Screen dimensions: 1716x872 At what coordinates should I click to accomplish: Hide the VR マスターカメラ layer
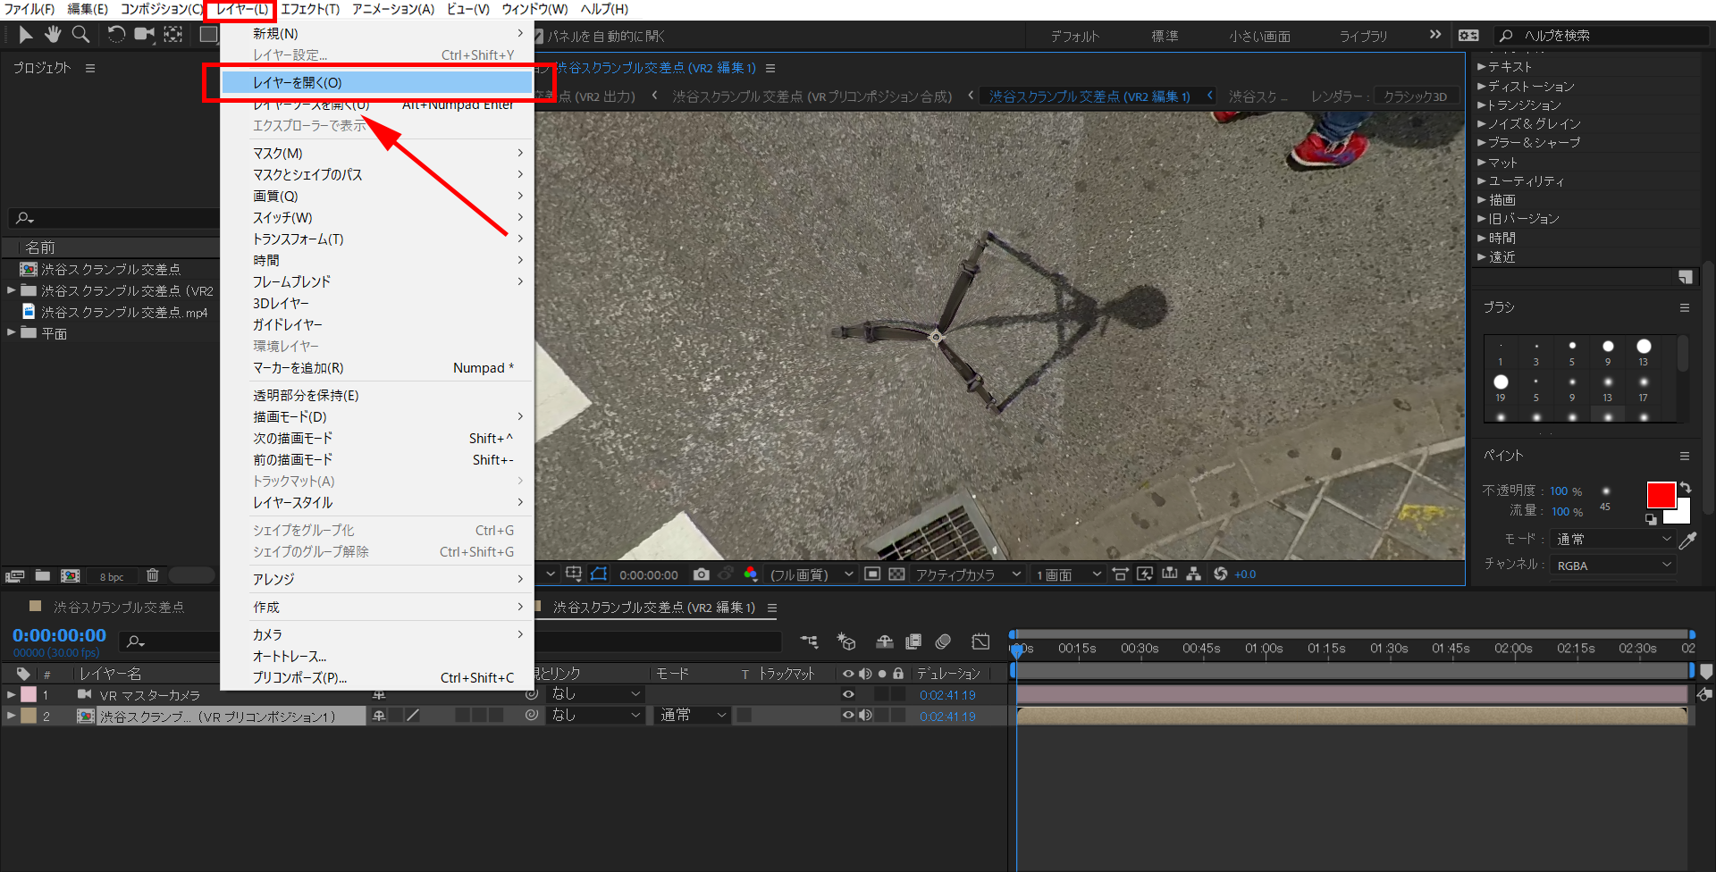tap(848, 694)
